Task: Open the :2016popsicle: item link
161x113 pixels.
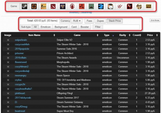Action: pos(22,49)
